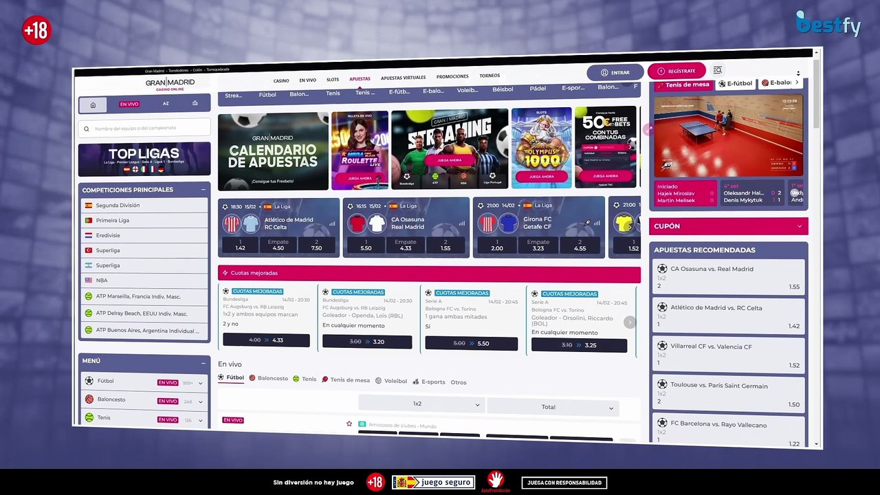
Task: Click the soccer ball icon beside Villarreal CF recommendation
Action: point(662,346)
